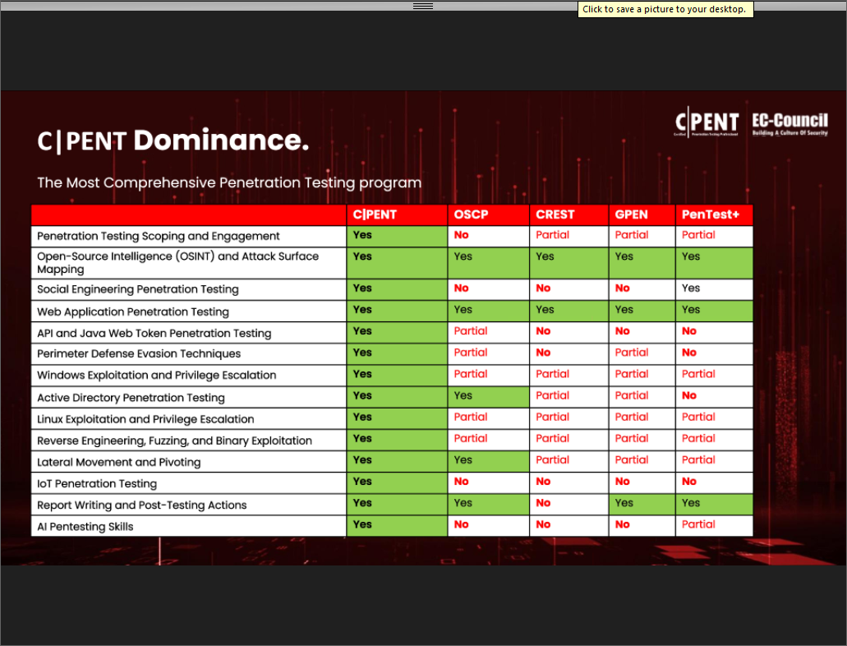The width and height of the screenshot is (847, 646).
Task: Click the three-line grip handle at top
Action: 423,6
